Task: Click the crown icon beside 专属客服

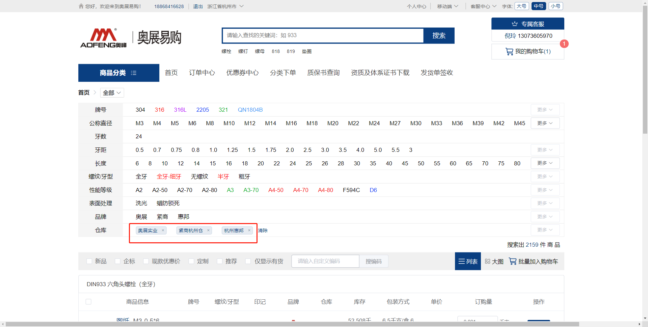Action: coord(514,24)
